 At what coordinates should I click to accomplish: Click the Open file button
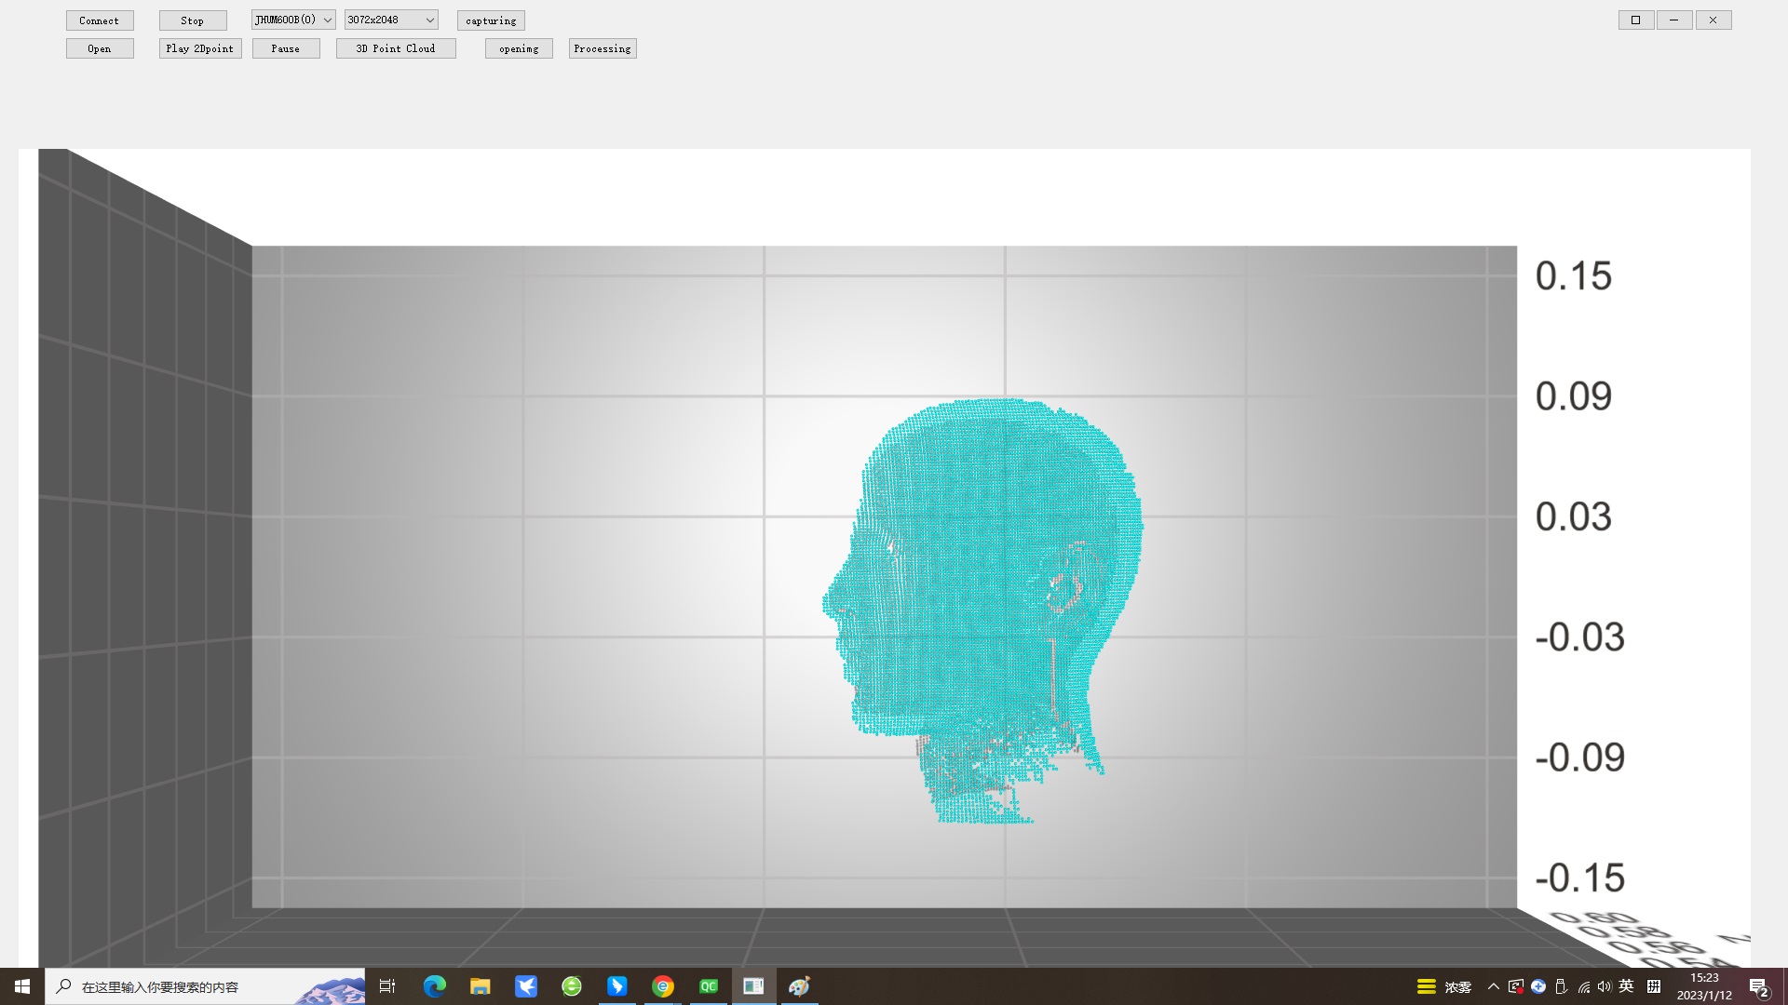point(100,47)
